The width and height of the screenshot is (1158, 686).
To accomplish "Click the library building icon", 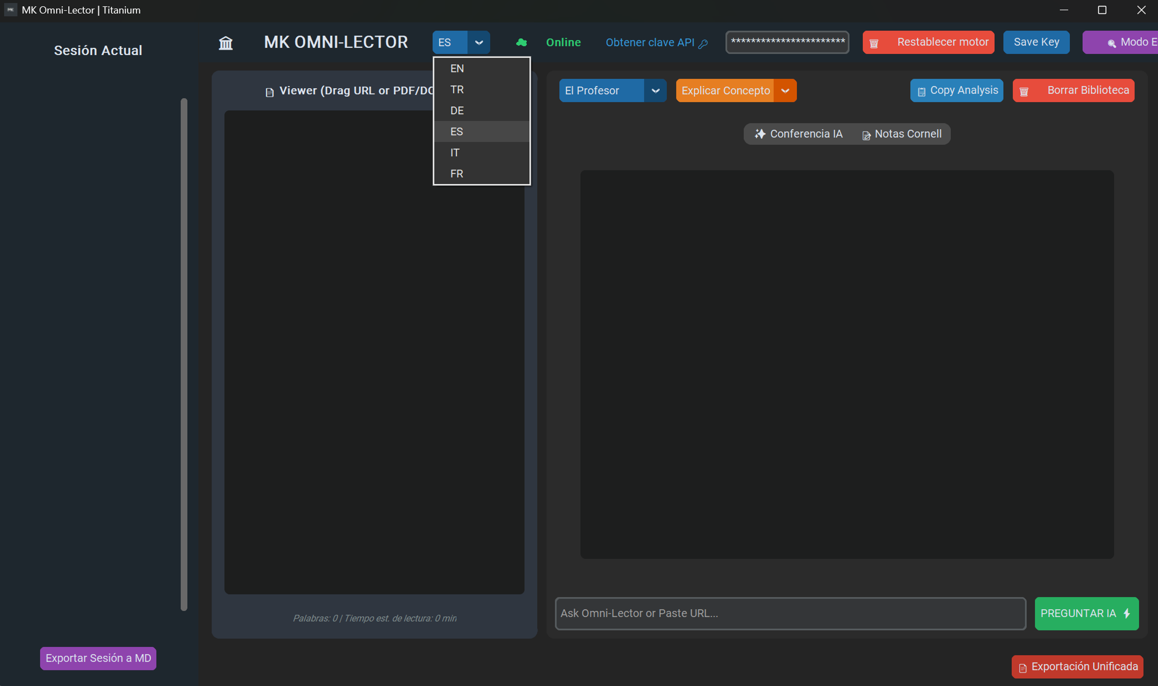I will pyautogui.click(x=226, y=43).
